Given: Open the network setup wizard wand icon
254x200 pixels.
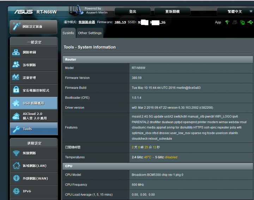Looking at the screenshot, I should click(x=17, y=26).
